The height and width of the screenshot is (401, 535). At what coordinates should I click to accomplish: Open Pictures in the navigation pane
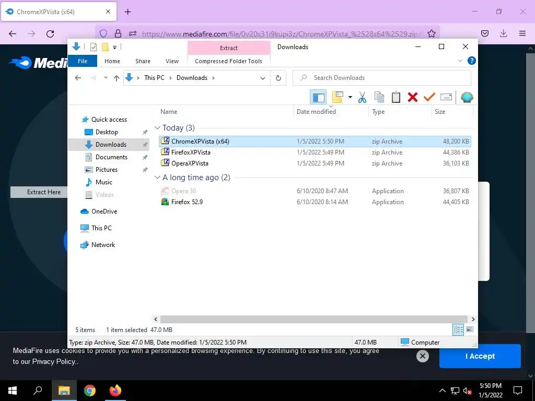coord(106,170)
